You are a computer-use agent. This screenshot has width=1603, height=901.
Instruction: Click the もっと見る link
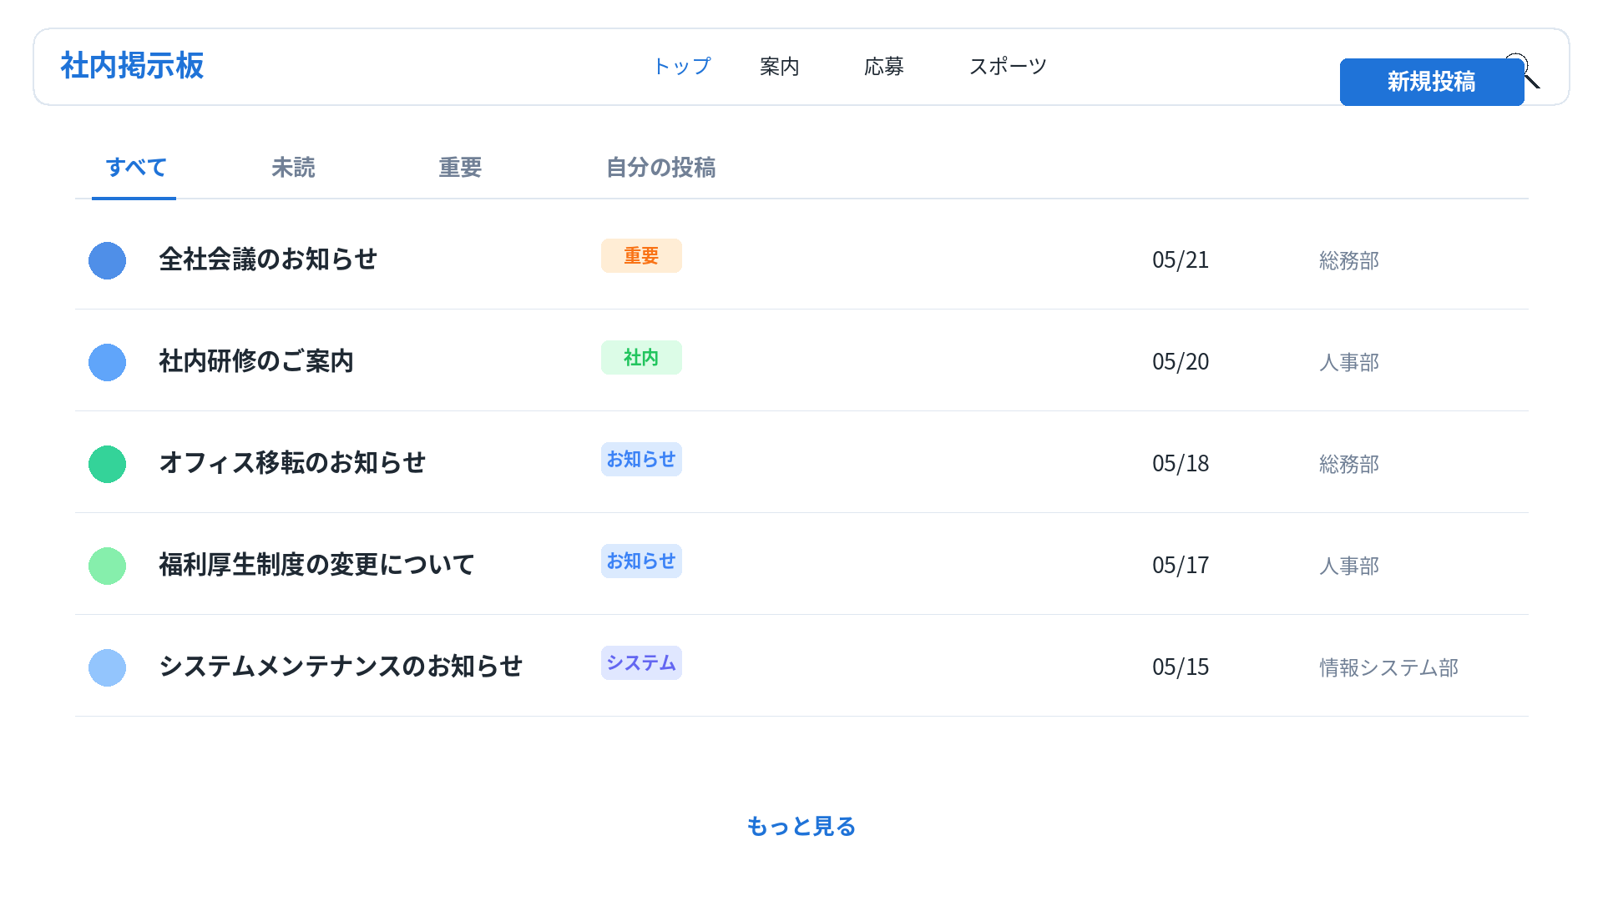[801, 826]
